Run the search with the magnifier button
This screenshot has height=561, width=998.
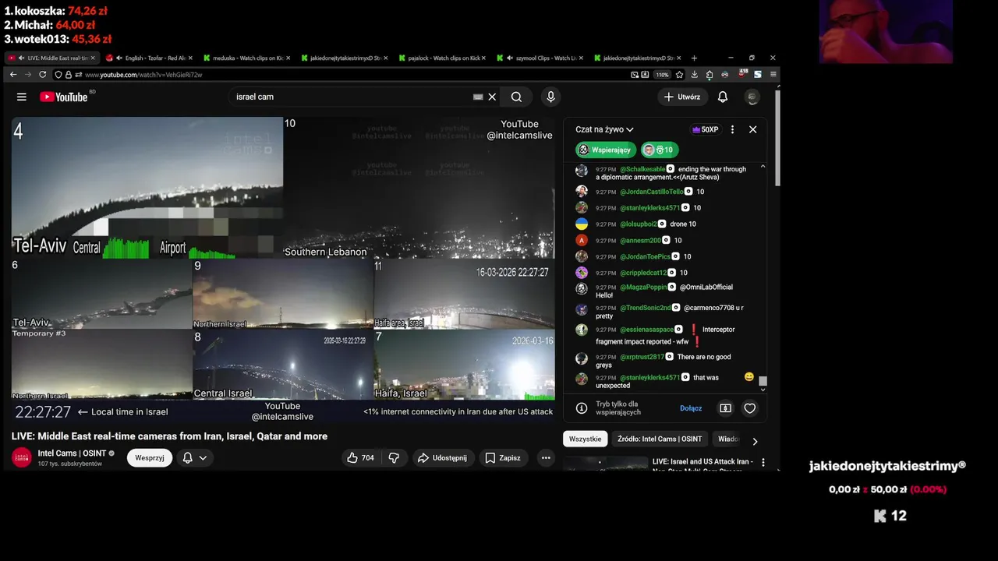point(516,97)
